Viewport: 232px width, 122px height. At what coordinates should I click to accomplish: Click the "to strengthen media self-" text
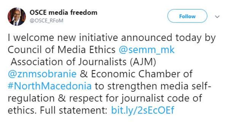click(153, 85)
